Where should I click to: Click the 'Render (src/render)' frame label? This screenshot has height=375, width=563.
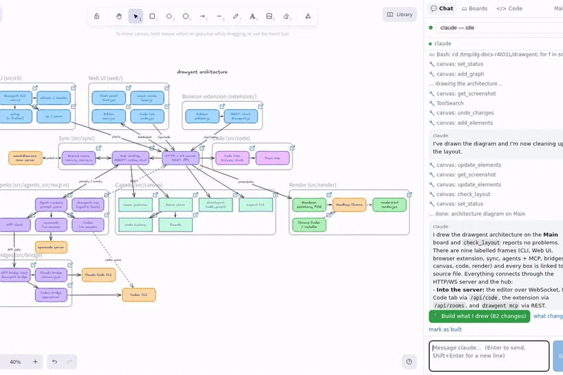[313, 185]
